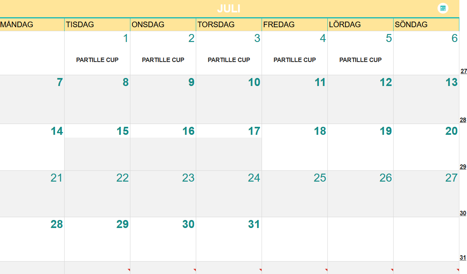Select the PARTILLE CUP entry on July 3

click(229, 60)
